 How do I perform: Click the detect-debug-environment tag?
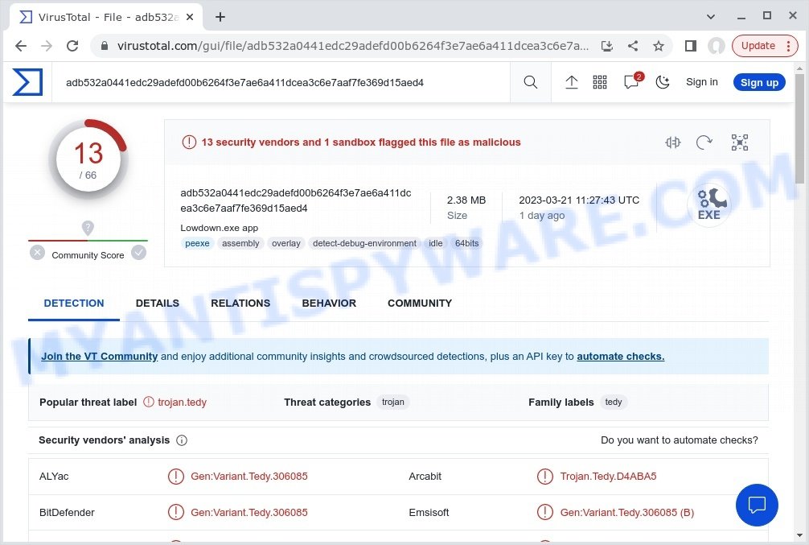coord(364,243)
